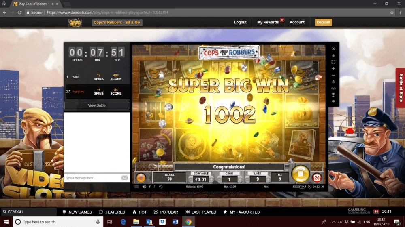This screenshot has width=405, height=227.
Task: Open the trophy leaderboard icon
Action: tap(333, 95)
